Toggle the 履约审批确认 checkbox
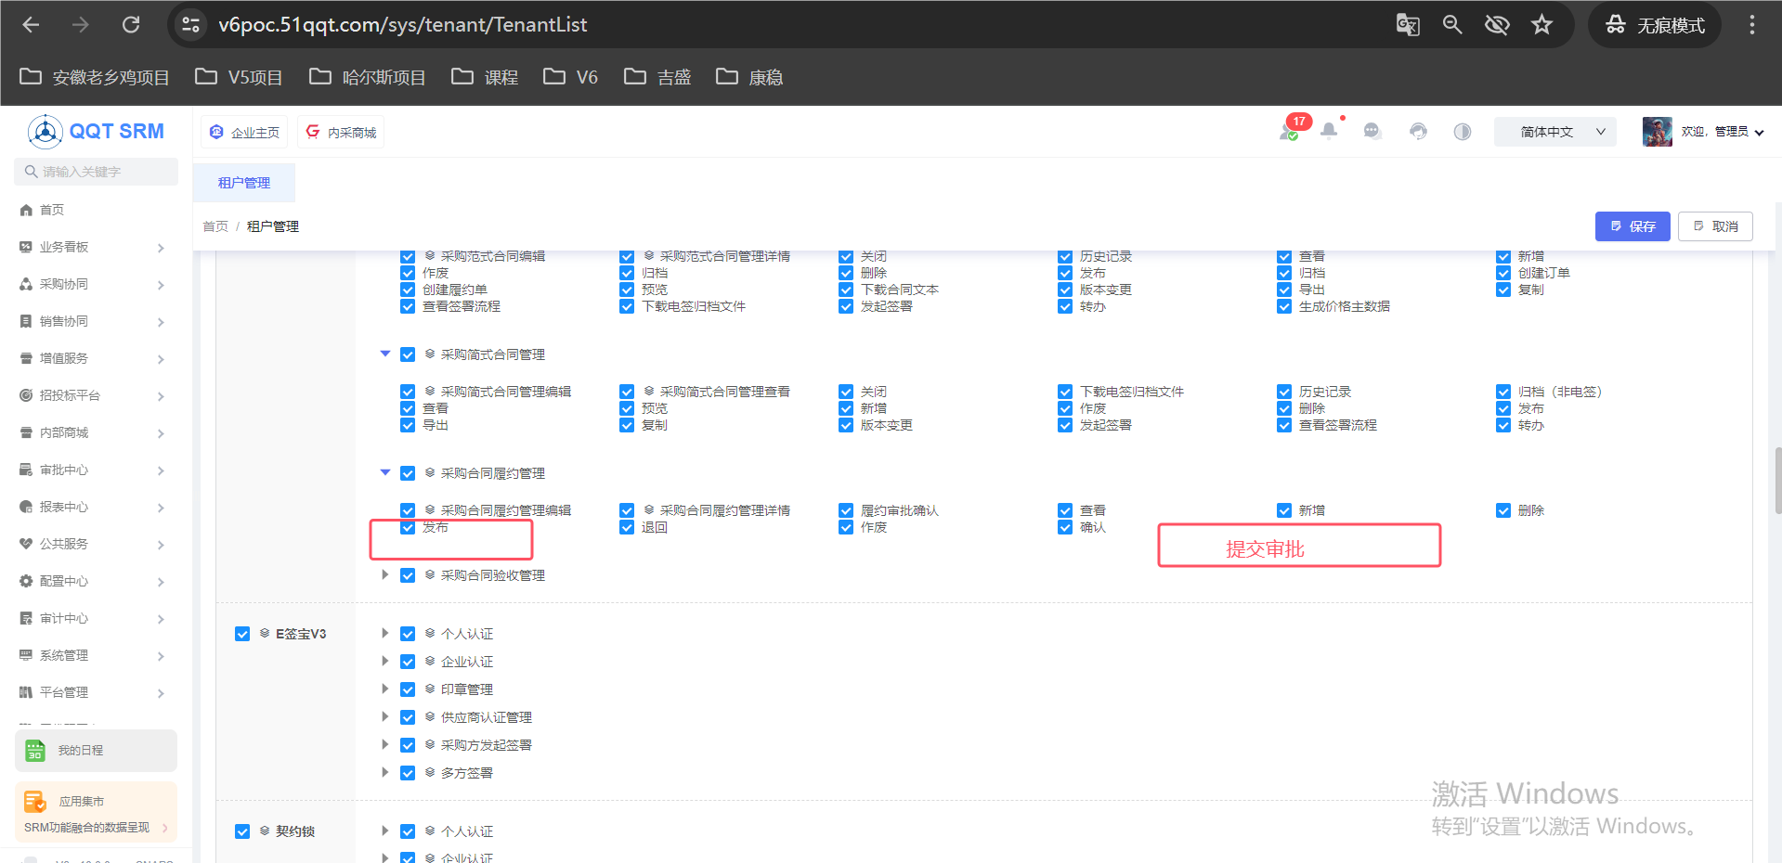The height and width of the screenshot is (863, 1782). pyautogui.click(x=846, y=510)
